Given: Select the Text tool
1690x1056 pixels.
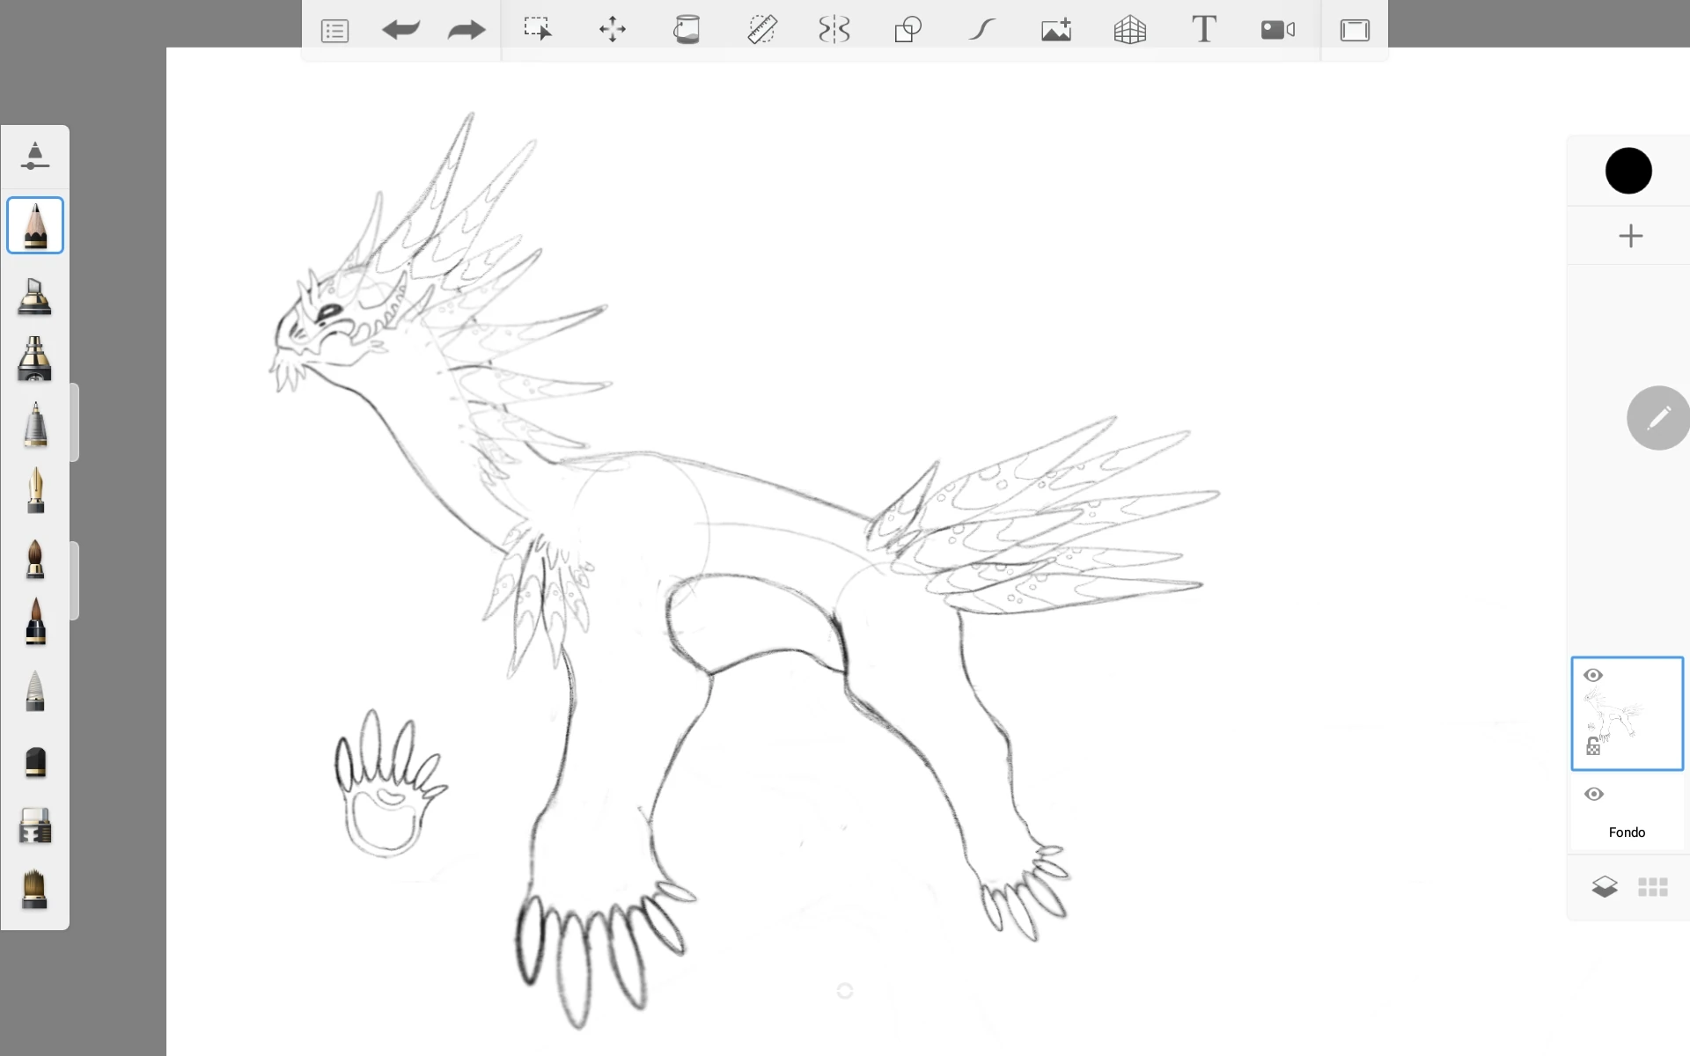Looking at the screenshot, I should pos(1203,29).
